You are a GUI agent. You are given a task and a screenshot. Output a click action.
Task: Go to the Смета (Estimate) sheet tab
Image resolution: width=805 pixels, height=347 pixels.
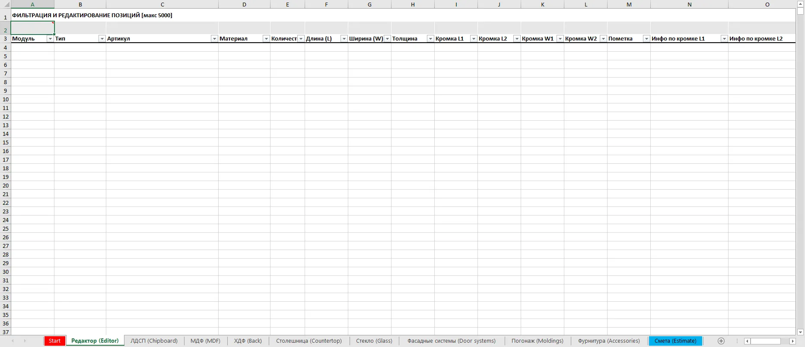pyautogui.click(x=675, y=341)
